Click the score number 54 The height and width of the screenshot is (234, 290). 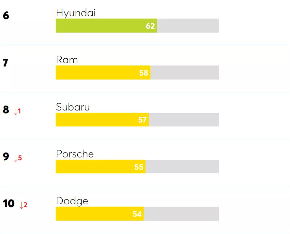pos(137,214)
